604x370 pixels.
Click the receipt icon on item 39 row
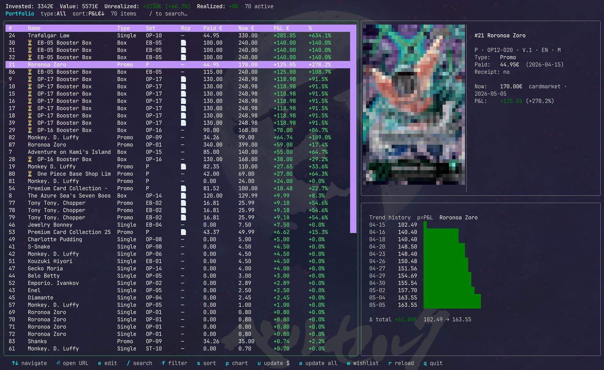pyautogui.click(x=183, y=123)
